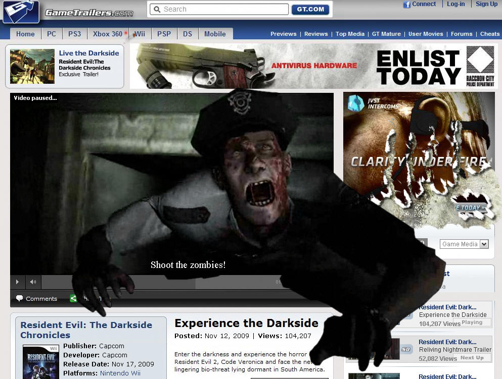Viewport: 502px width, 379px height.
Task: Click the green share icon
Action: pos(73,298)
